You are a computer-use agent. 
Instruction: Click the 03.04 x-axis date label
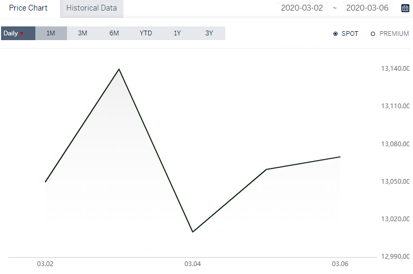coord(193,264)
